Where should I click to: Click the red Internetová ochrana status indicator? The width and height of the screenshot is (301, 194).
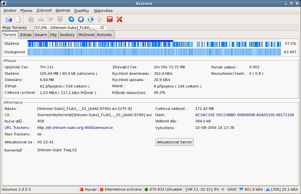[x=102, y=189]
